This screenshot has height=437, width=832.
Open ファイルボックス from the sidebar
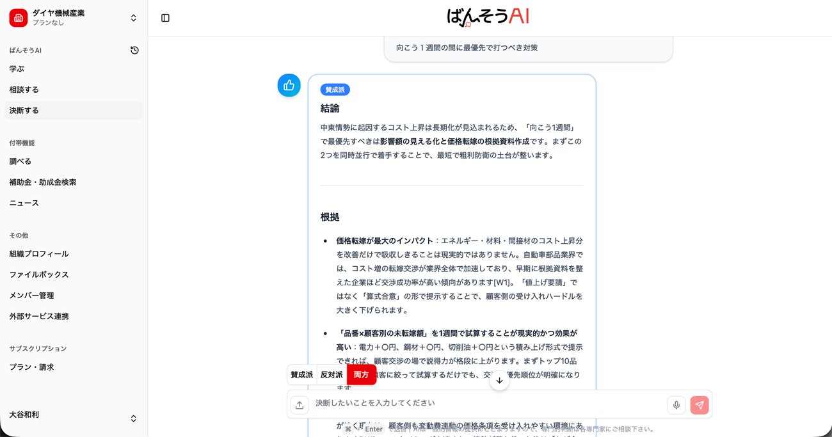[x=38, y=274]
